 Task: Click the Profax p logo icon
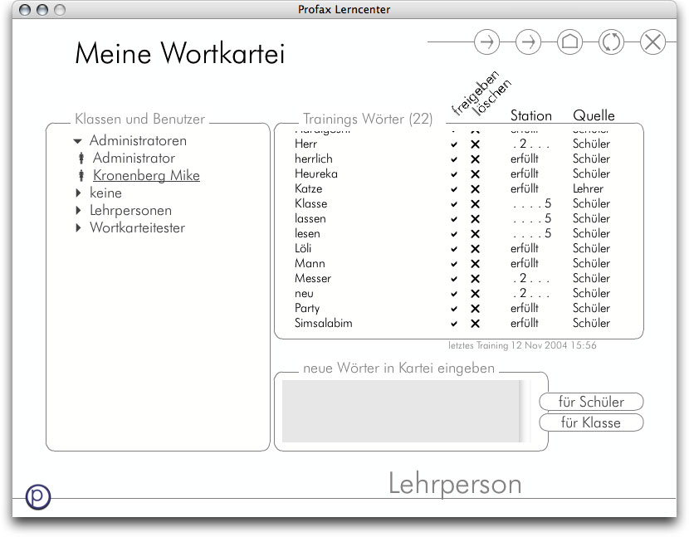click(x=38, y=496)
